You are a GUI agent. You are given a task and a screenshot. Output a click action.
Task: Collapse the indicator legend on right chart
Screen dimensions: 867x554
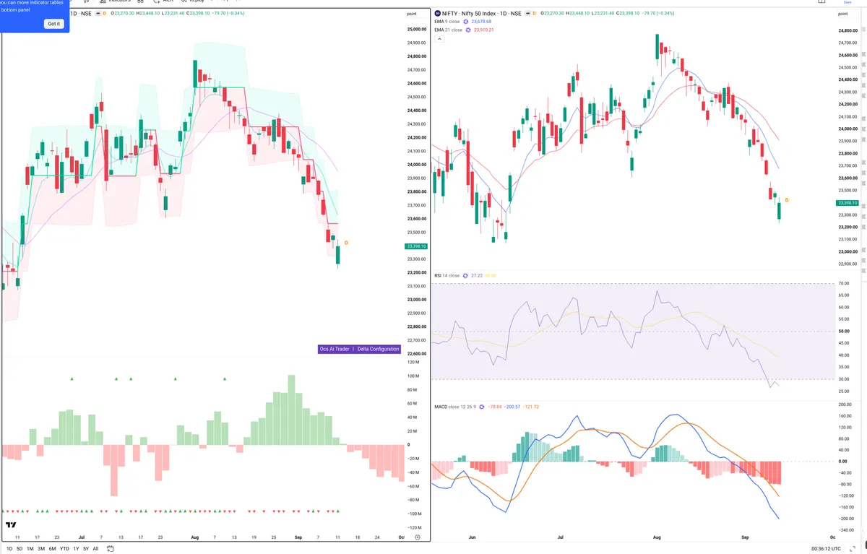pos(439,39)
